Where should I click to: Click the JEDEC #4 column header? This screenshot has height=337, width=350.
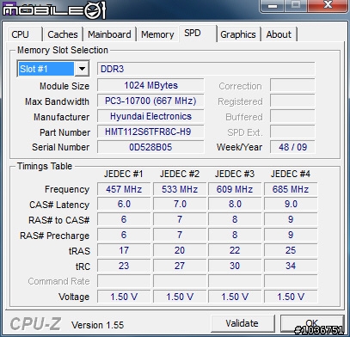click(x=291, y=174)
